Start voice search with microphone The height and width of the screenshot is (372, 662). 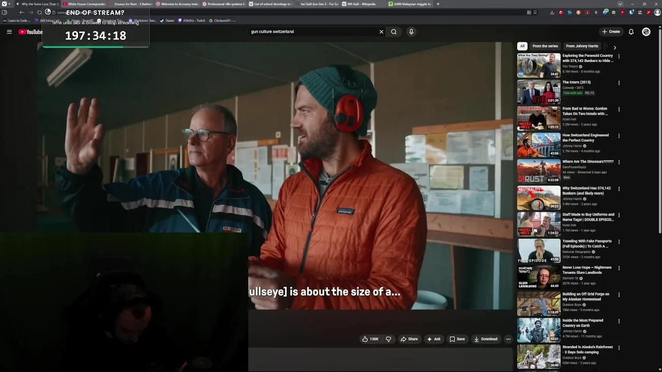(411, 32)
